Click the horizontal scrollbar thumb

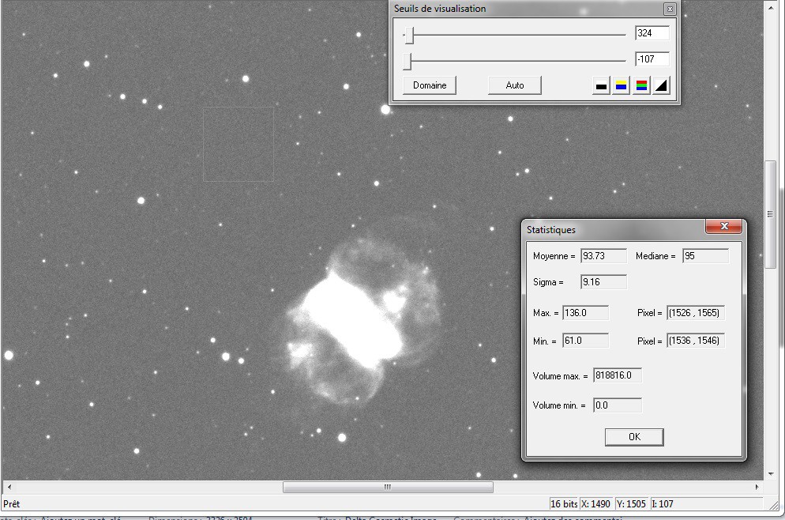[388, 487]
